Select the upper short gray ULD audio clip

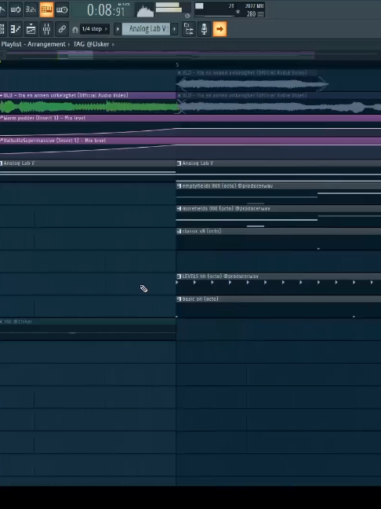point(252,81)
